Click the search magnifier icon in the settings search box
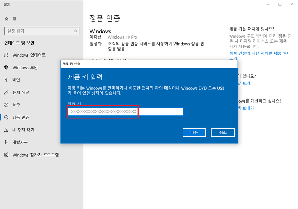 (x=75, y=31)
